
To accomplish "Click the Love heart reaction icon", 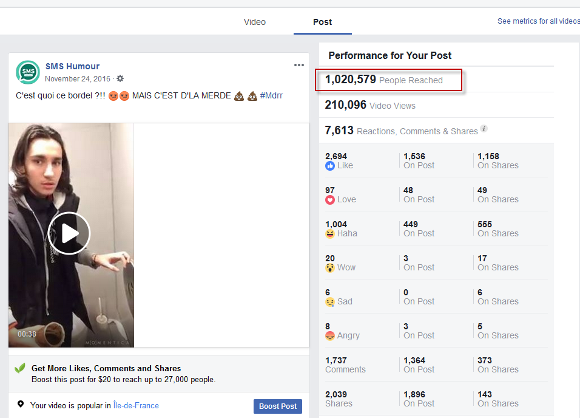I will 330,199.
